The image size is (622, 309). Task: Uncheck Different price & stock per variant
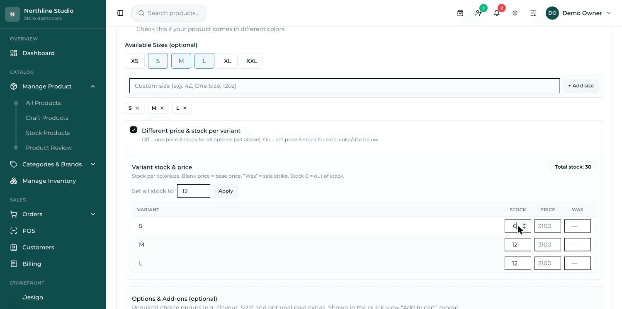click(134, 130)
